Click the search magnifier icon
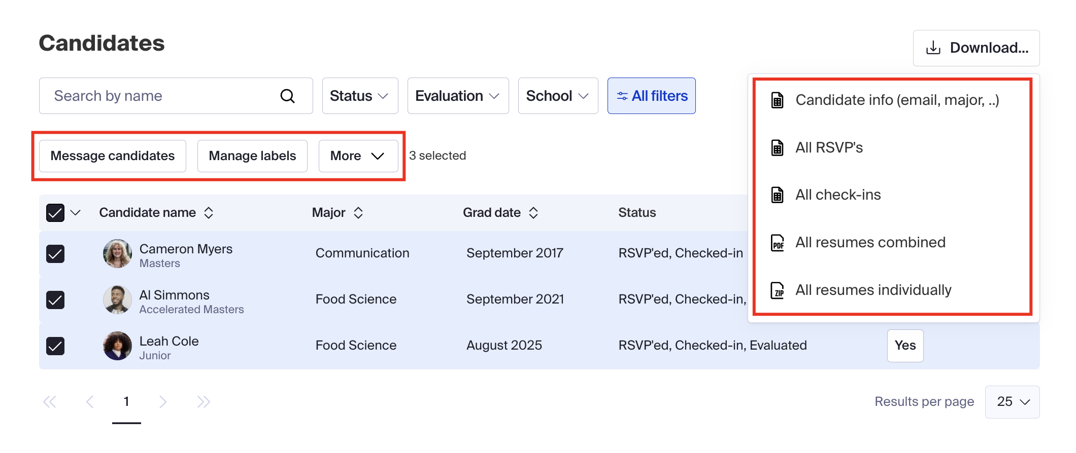Image resolution: width=1076 pixels, height=453 pixels. [x=287, y=96]
